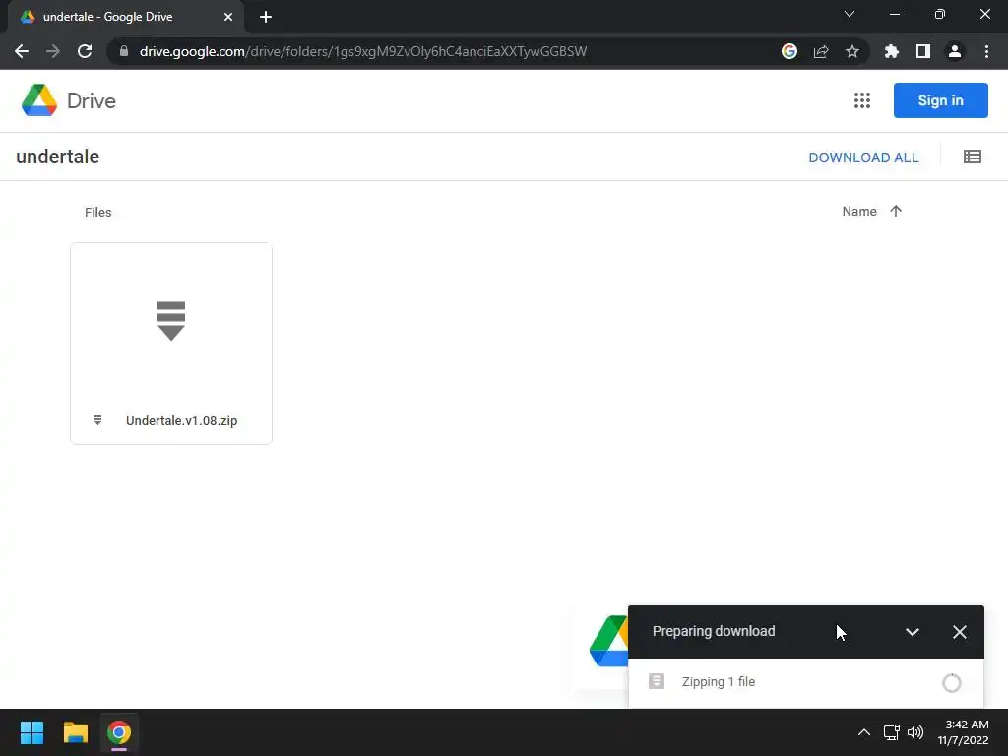Open the Google apps grid

(862, 100)
